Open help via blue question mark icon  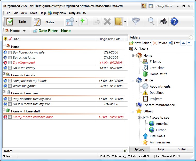pyautogui.click(x=175, y=22)
